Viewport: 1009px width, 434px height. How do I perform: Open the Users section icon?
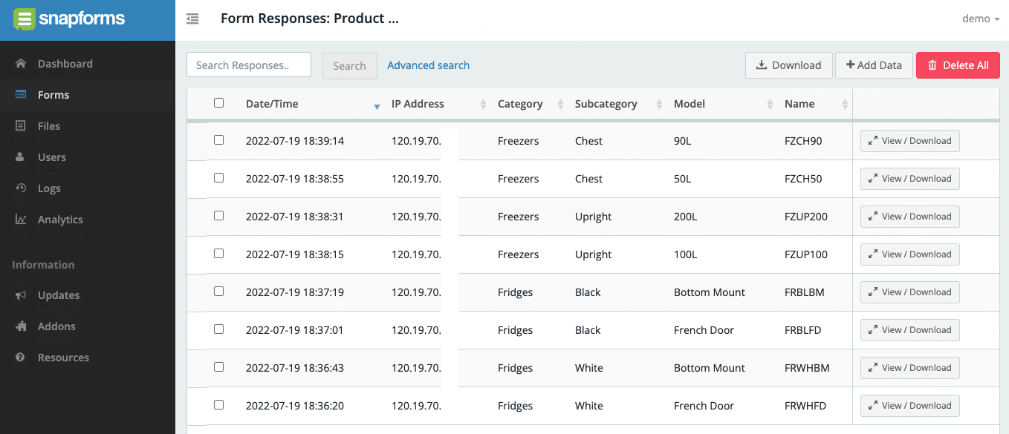point(22,157)
